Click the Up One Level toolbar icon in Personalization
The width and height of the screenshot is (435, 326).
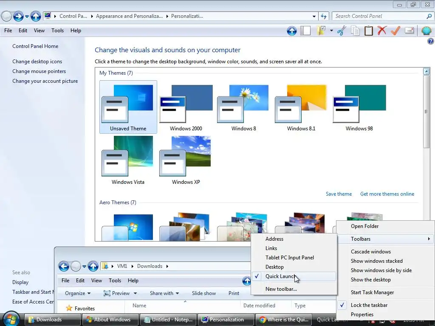coord(291,31)
